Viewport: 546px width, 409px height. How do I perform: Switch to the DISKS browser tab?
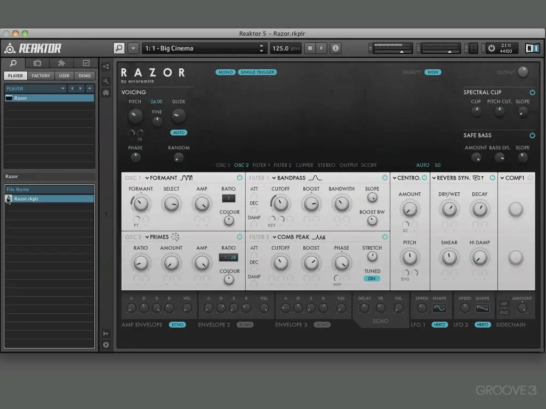pyautogui.click(x=85, y=76)
